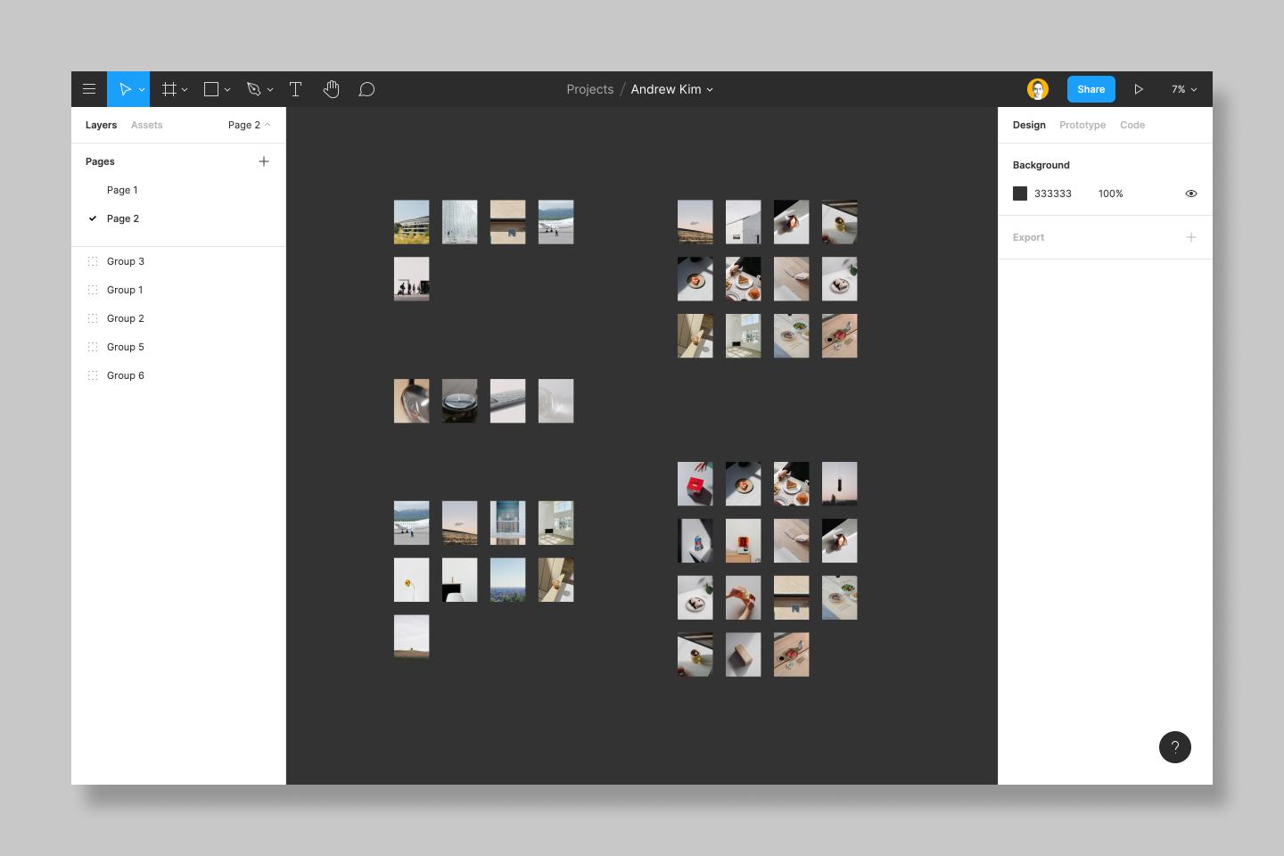
Task: Click the blue Share button
Action: 1091,89
